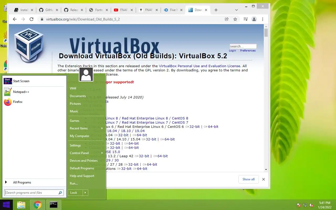Click the Chrome forward arrow
This screenshot has height=210, width=336.
tap(23, 19)
